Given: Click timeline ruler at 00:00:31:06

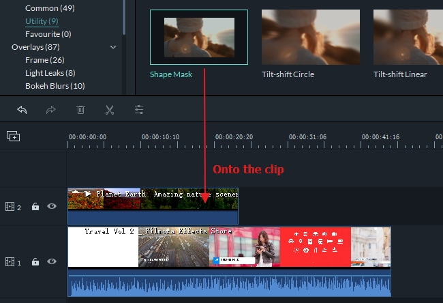Looking at the screenshot, I should [x=307, y=137].
